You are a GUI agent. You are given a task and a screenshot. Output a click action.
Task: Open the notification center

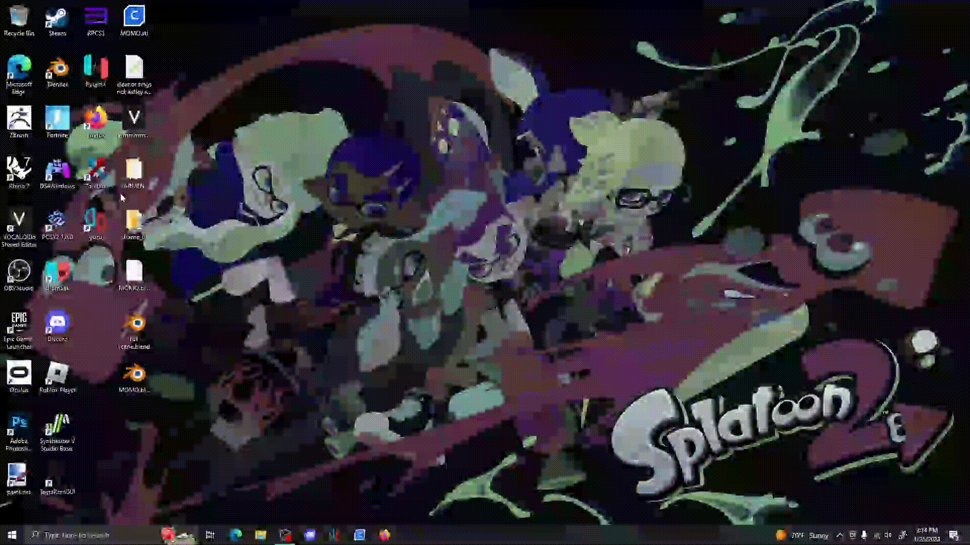[954, 535]
